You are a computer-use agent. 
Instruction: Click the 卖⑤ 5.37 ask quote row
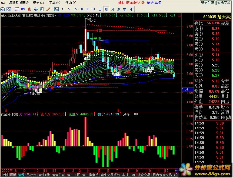point(213,29)
